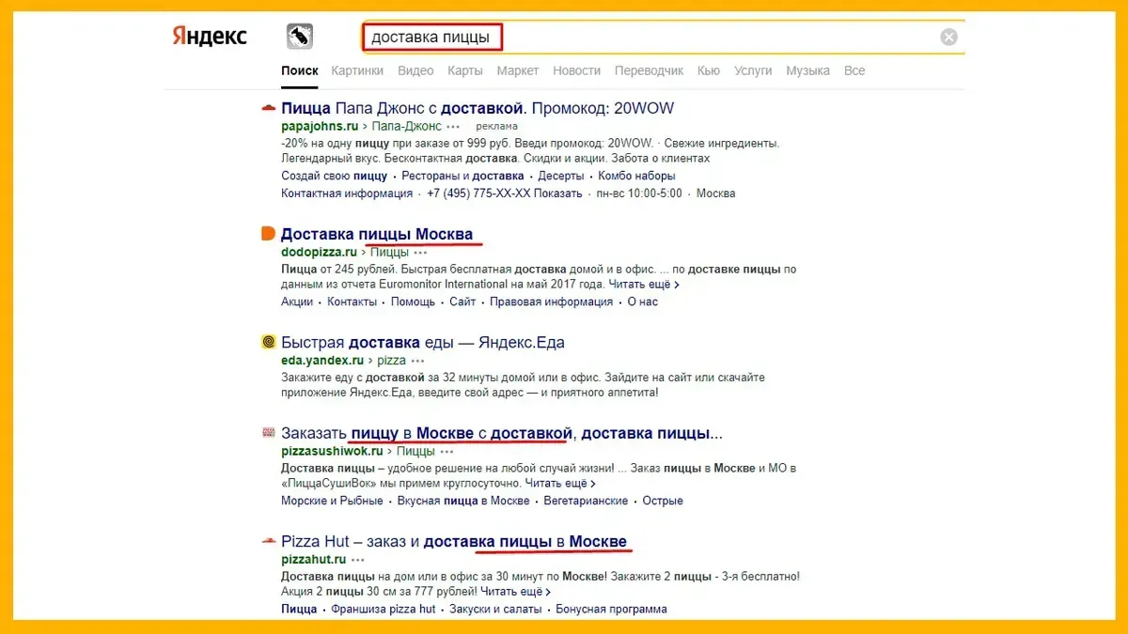Expand the Pizza Hut snippet via Читать ещё

516,592
